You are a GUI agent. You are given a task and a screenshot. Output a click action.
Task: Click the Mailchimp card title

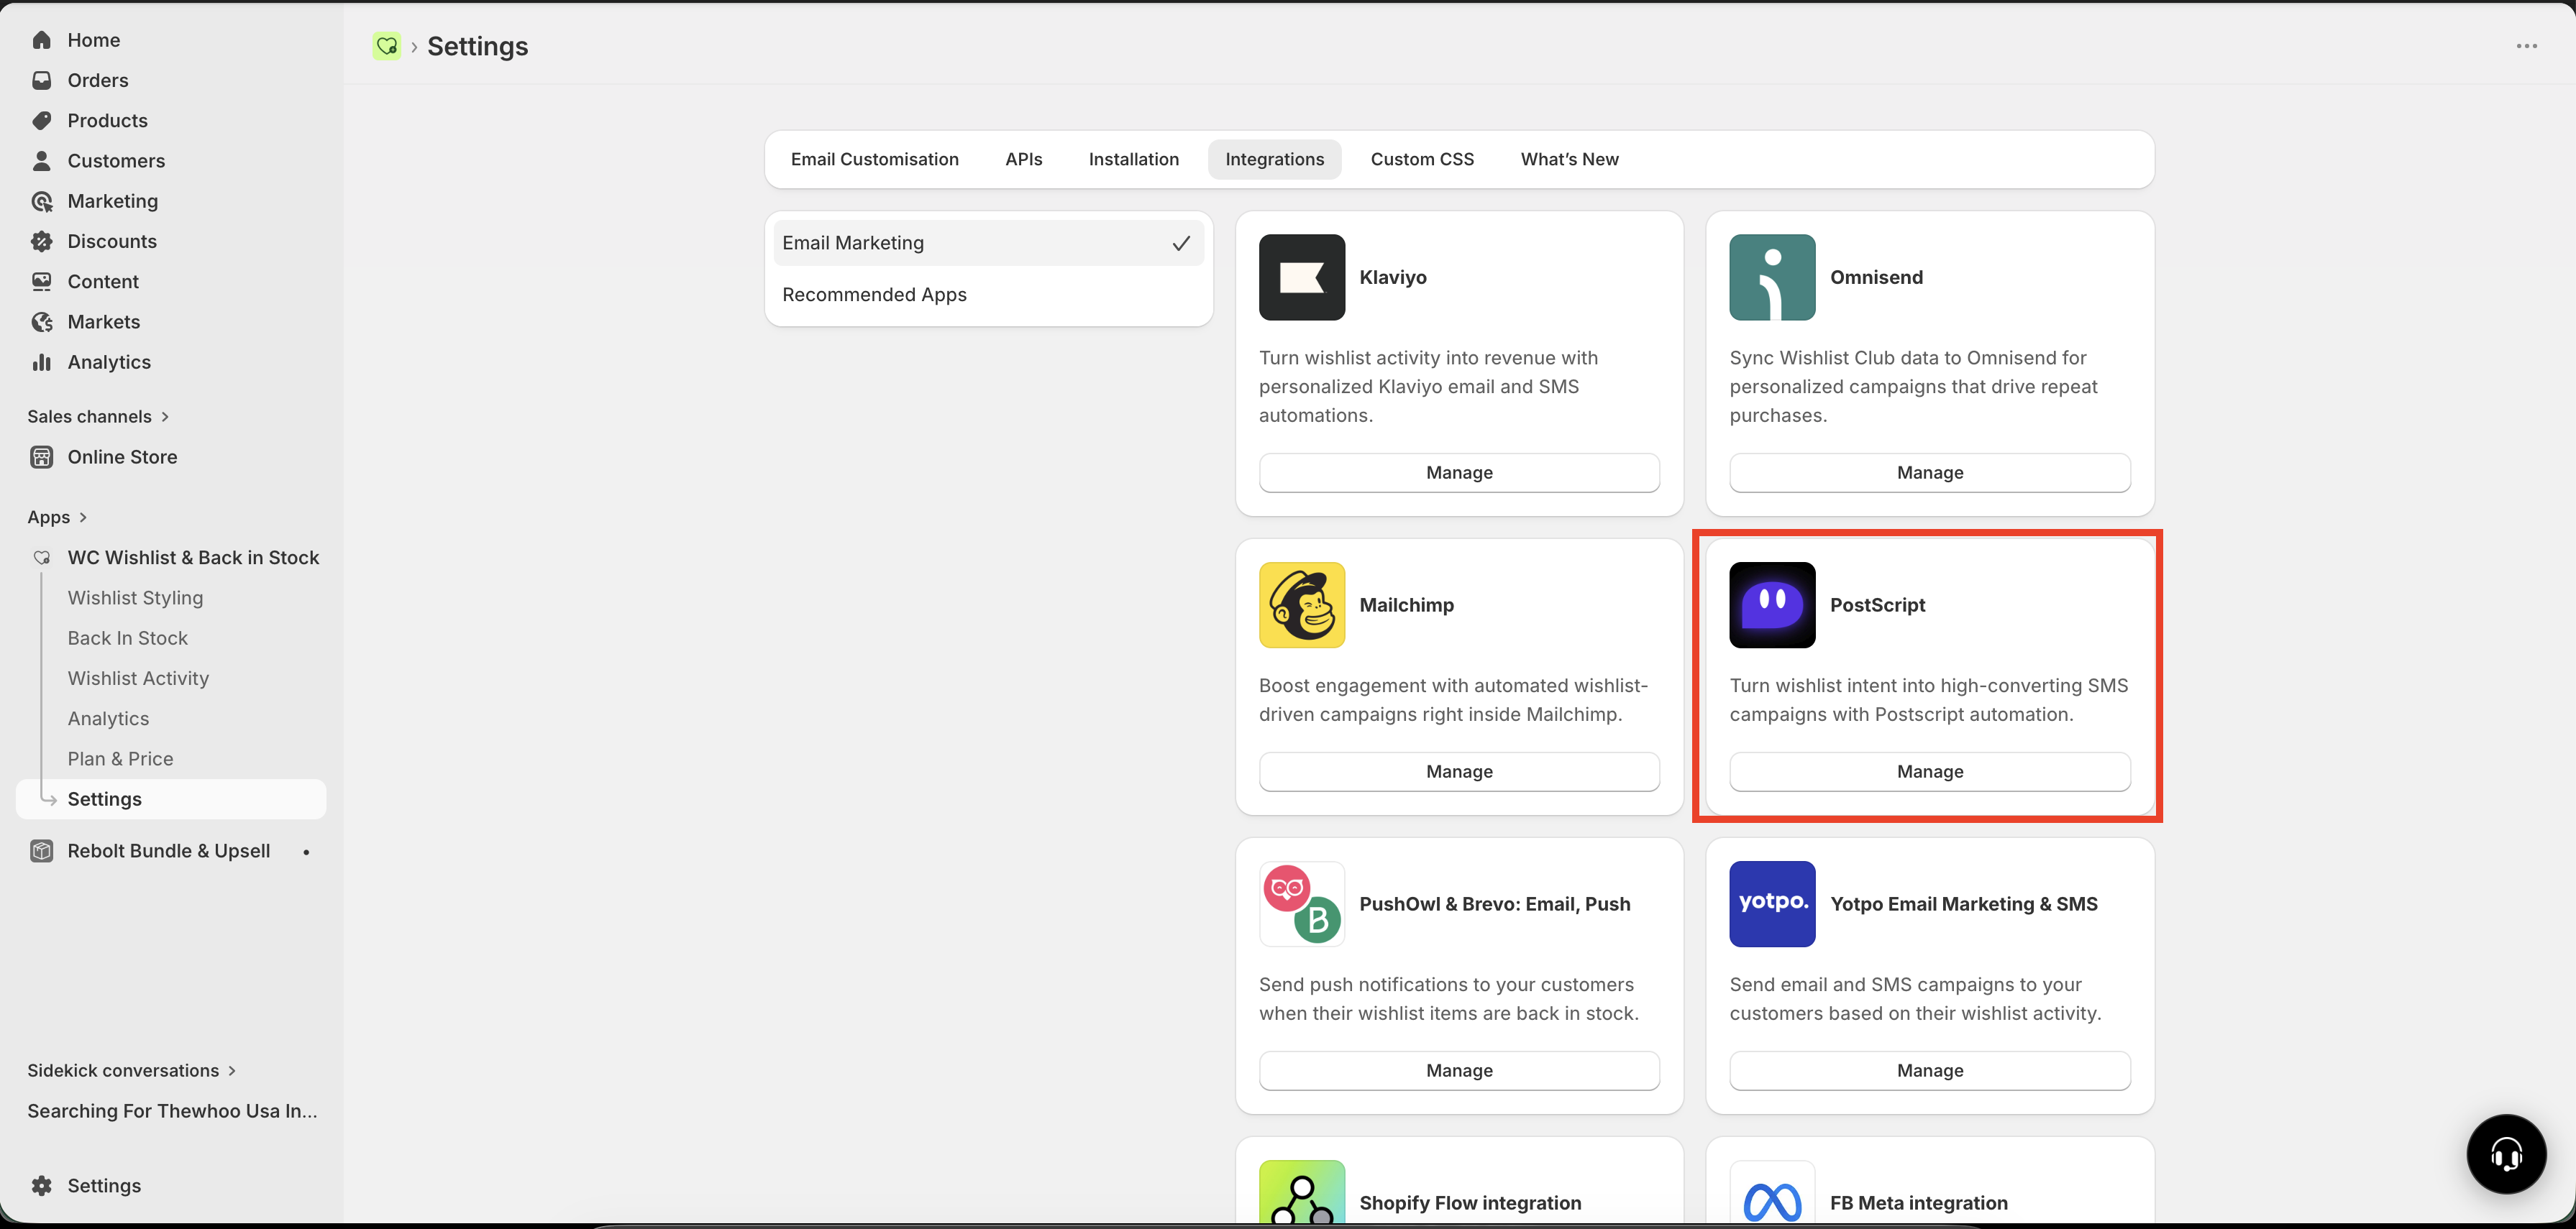(1406, 604)
